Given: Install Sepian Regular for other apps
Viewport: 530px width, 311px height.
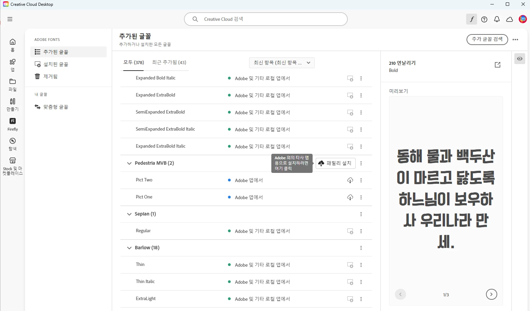Looking at the screenshot, I should [x=350, y=231].
